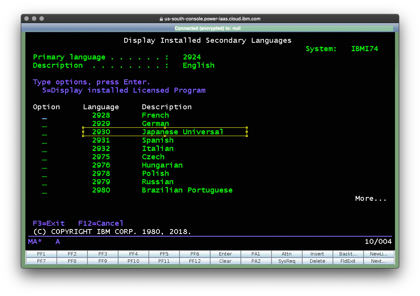Click the Japanese Universal description

183,132
